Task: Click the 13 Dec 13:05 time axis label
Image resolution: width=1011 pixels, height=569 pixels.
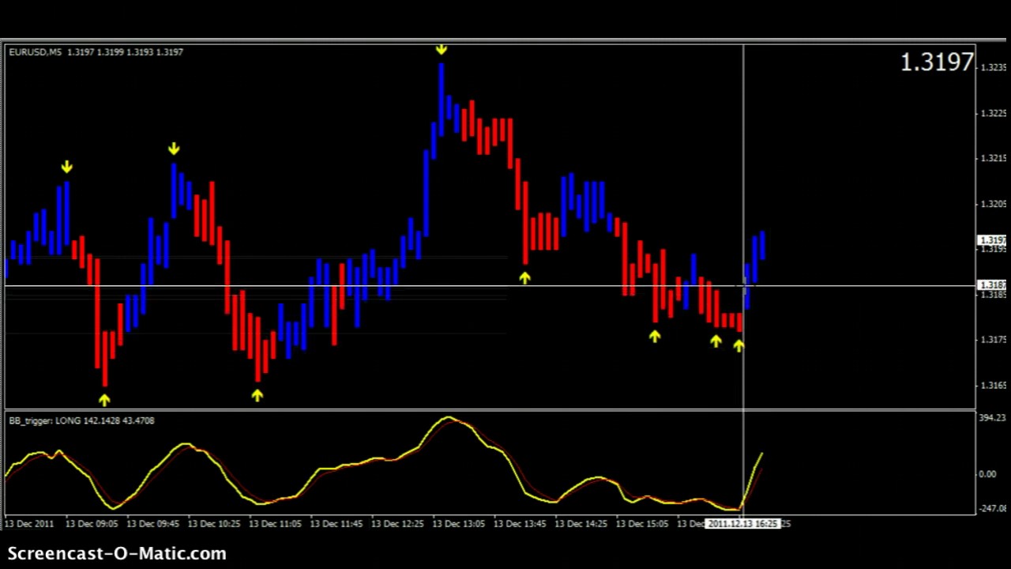Action: click(459, 523)
